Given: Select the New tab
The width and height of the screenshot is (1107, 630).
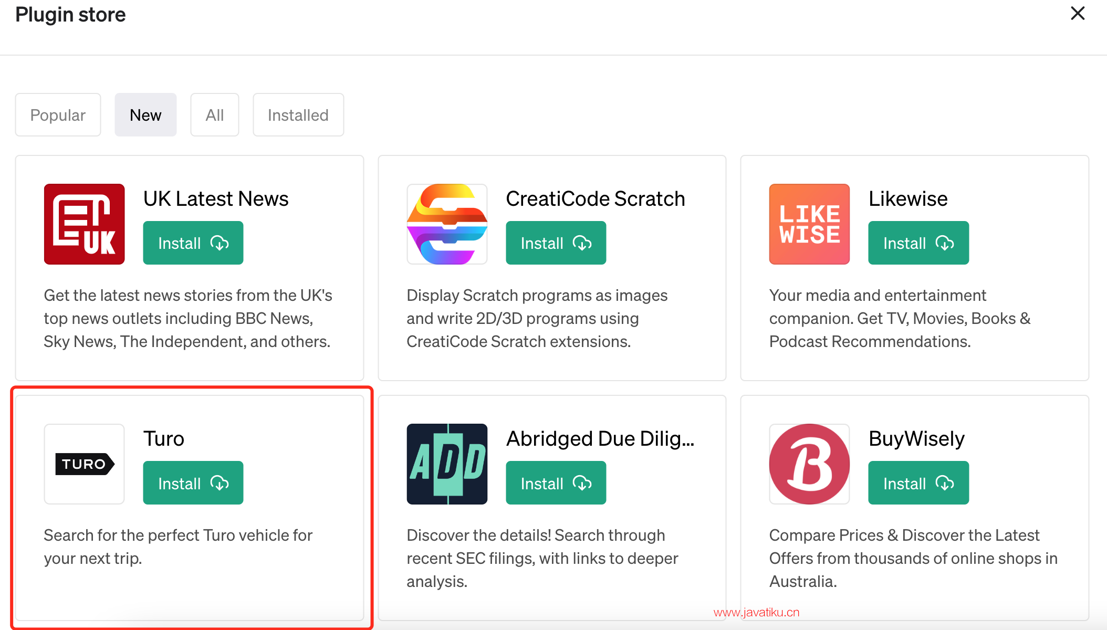Looking at the screenshot, I should click(145, 115).
